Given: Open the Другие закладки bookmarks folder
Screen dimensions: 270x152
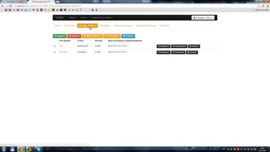Looking at the screenshot, I should (x=261, y=10).
